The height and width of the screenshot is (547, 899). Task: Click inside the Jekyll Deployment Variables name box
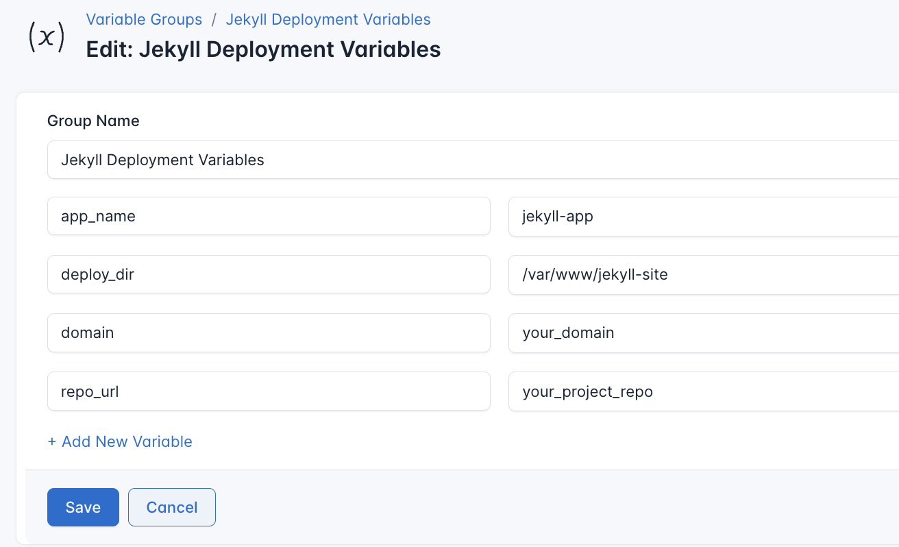(x=274, y=159)
